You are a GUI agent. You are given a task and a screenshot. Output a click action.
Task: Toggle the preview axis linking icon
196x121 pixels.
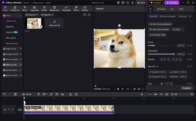pyautogui.click(x=161, y=94)
